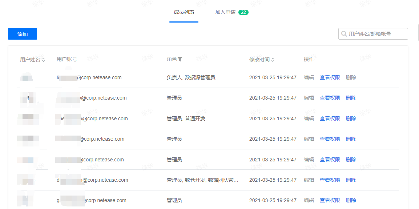The image size is (419, 209).
Task: Open the role column filter icon
Action: coord(180,59)
